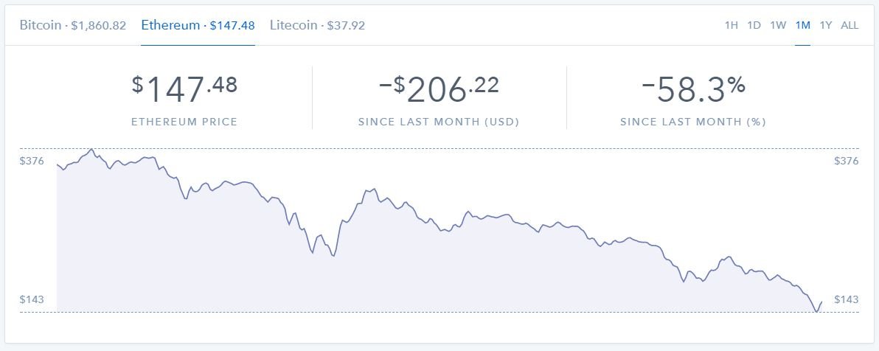Click the SINCE LAST MONTH (%) label
This screenshot has width=879, height=351.
(x=693, y=122)
